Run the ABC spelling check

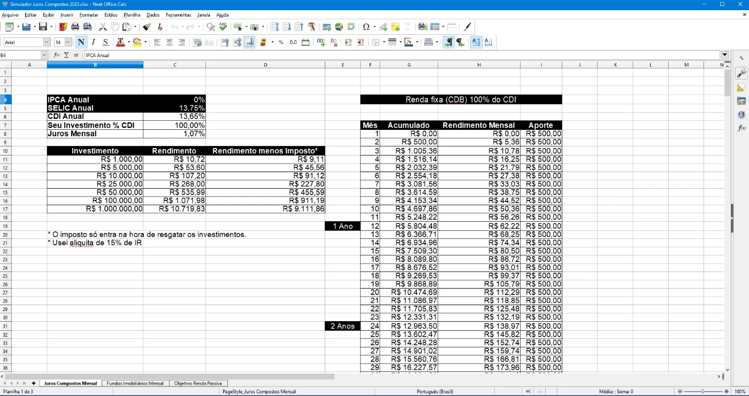[x=223, y=27]
